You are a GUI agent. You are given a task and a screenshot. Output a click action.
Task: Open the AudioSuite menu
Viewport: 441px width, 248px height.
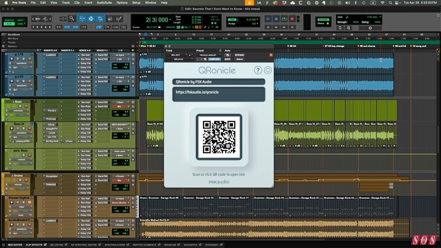(x=104, y=3)
